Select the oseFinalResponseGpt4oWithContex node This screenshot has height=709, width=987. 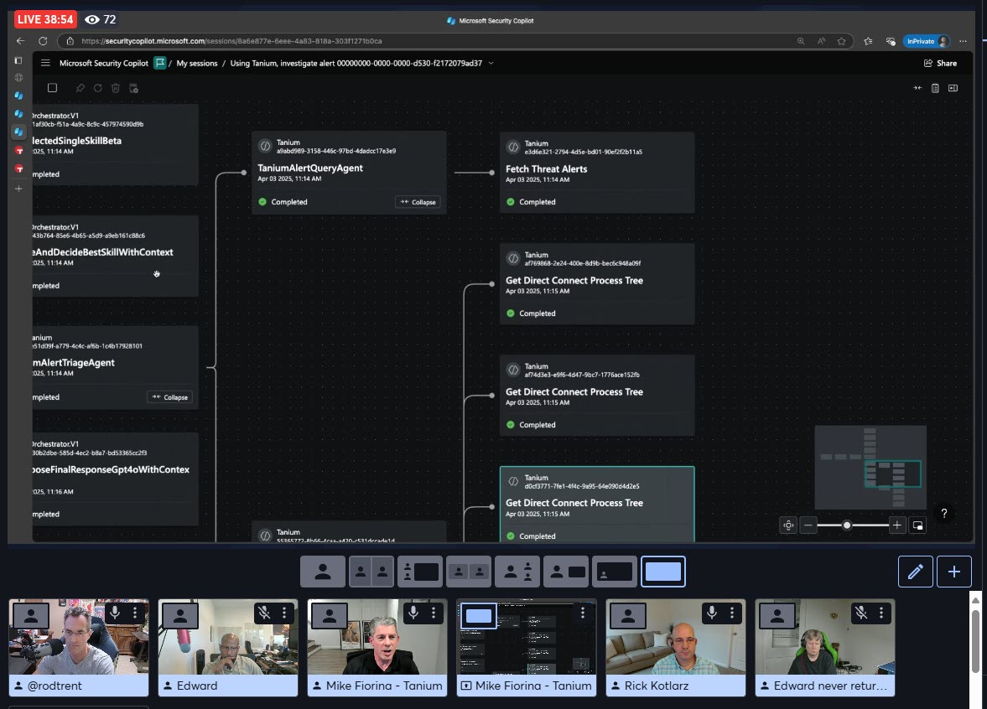tap(115, 479)
